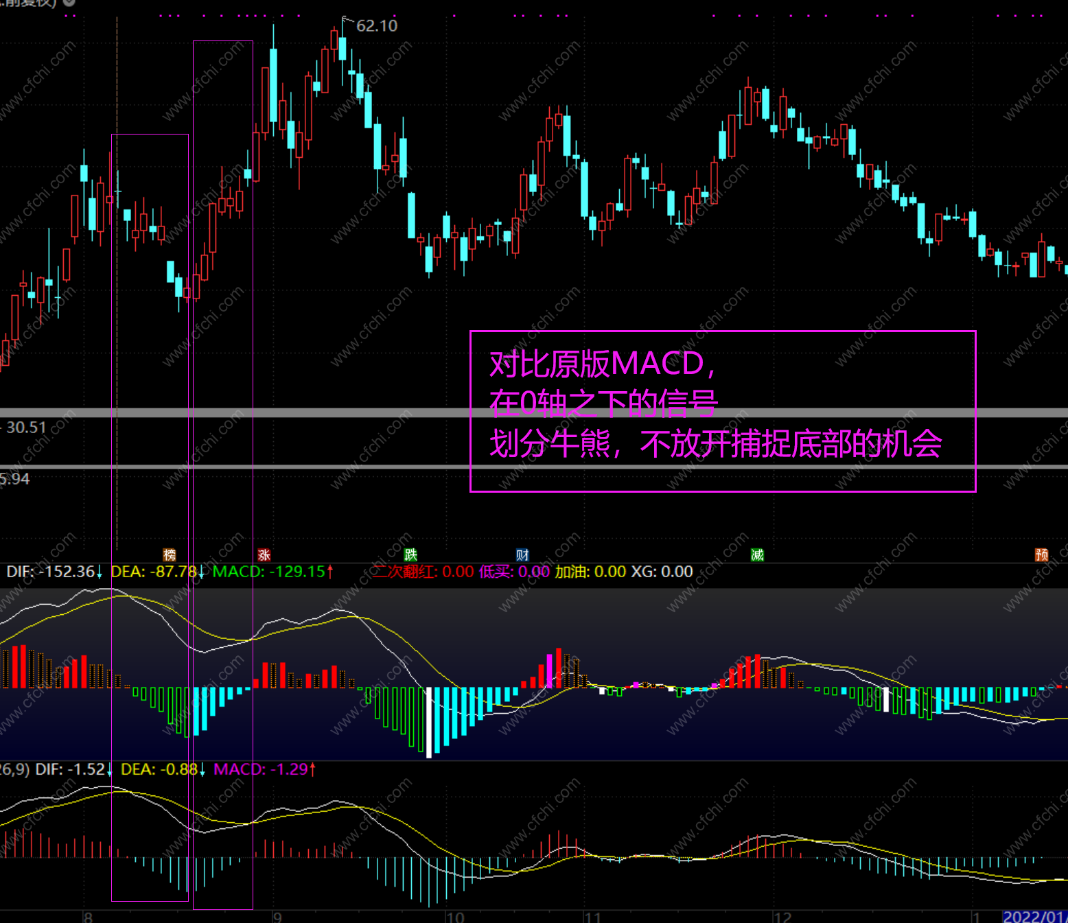Click the month 9 date axis label
The width and height of the screenshot is (1068, 923).
277,917
